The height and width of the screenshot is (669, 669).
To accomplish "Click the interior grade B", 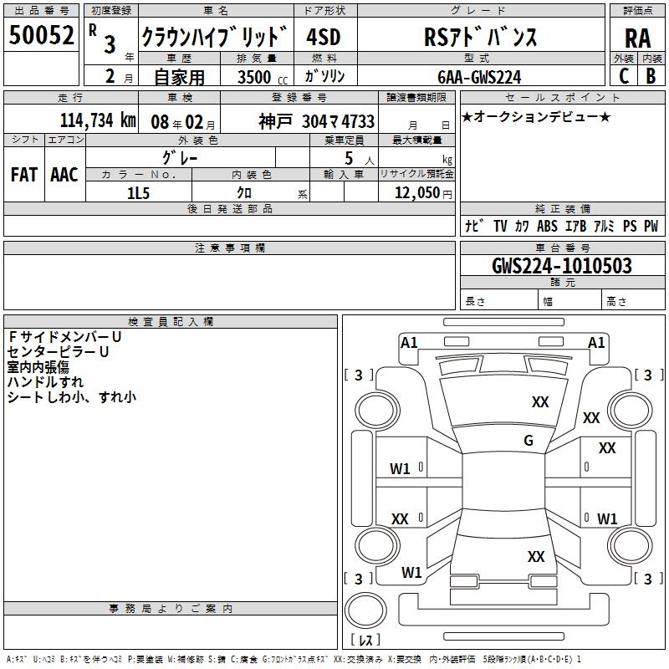I will pos(651,76).
